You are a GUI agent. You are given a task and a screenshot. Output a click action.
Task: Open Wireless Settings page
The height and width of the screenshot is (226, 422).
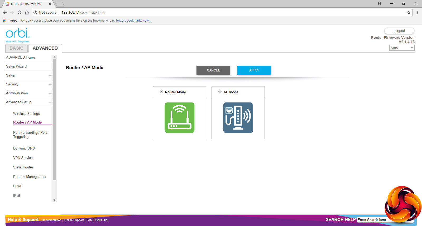tap(26, 114)
